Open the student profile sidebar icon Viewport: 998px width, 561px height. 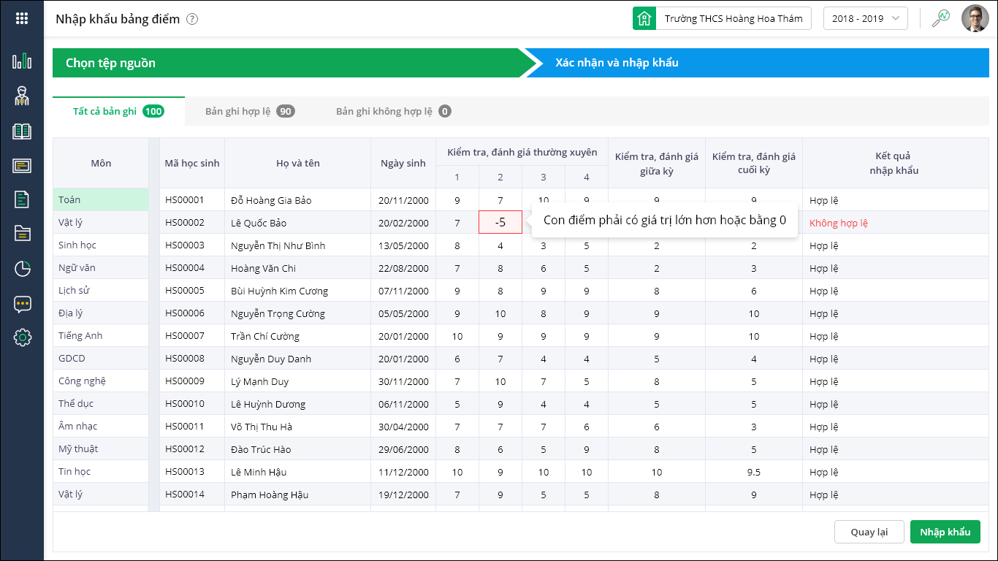pyautogui.click(x=22, y=96)
